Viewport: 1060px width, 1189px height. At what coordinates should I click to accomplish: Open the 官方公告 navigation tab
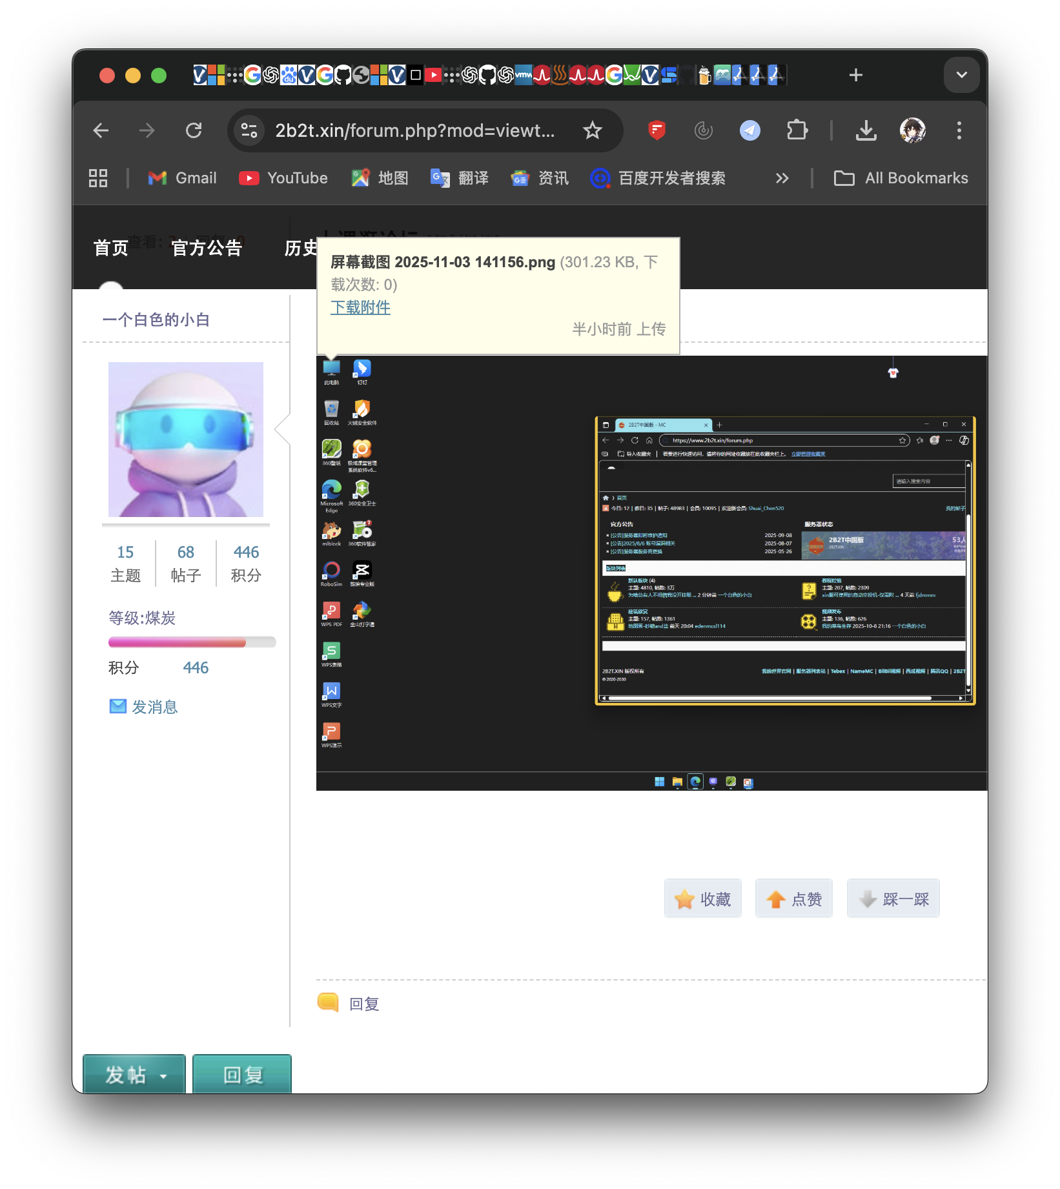coord(207,248)
